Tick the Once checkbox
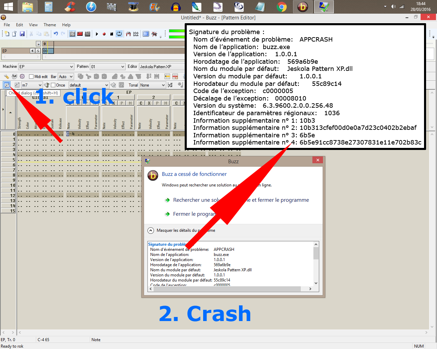This screenshot has width=437, height=349. pos(53,85)
